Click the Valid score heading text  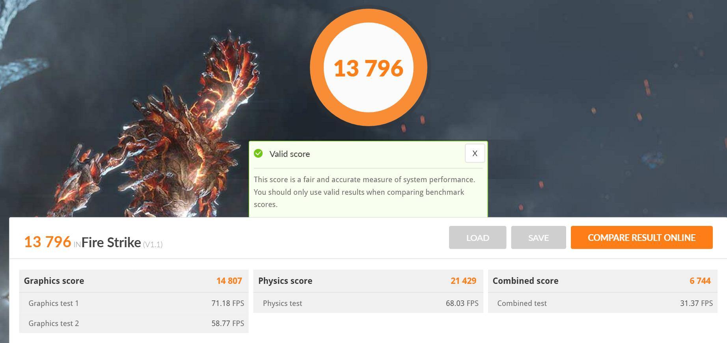pyautogui.click(x=289, y=154)
